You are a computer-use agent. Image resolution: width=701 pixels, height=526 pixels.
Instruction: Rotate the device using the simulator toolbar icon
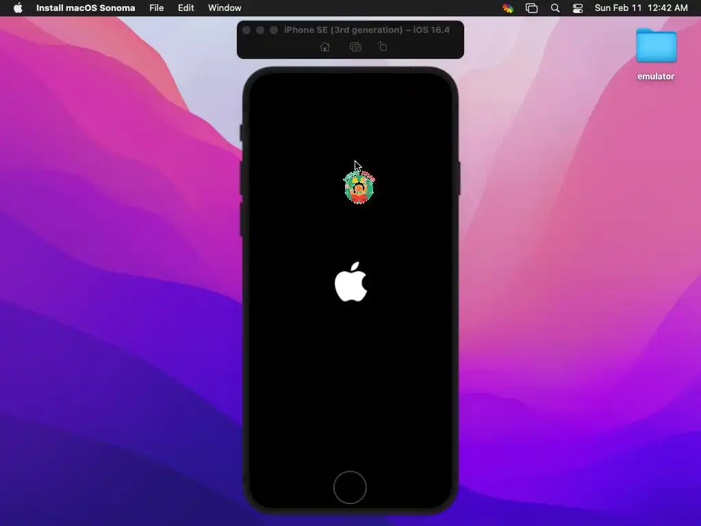click(x=383, y=47)
